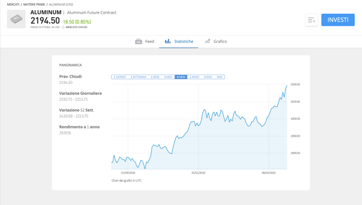Image resolution: width=362 pixels, height=205 pixels.
Task: Click the market closed clock icon
Action: pyautogui.click(x=63, y=27)
